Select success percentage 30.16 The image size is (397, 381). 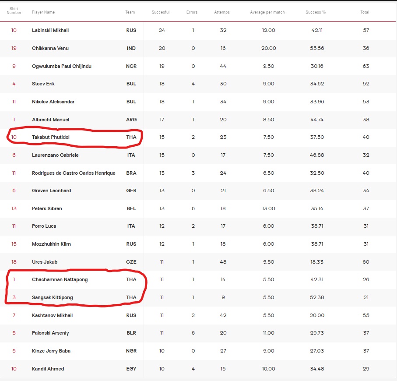[317, 66]
